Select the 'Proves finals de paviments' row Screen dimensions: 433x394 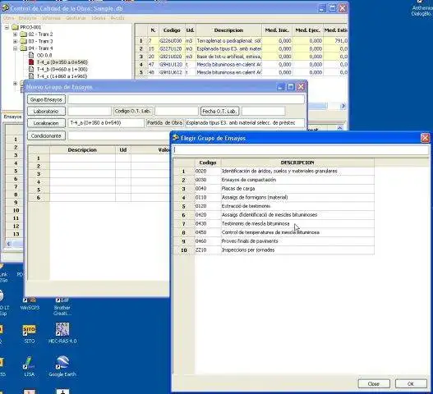coord(274,241)
